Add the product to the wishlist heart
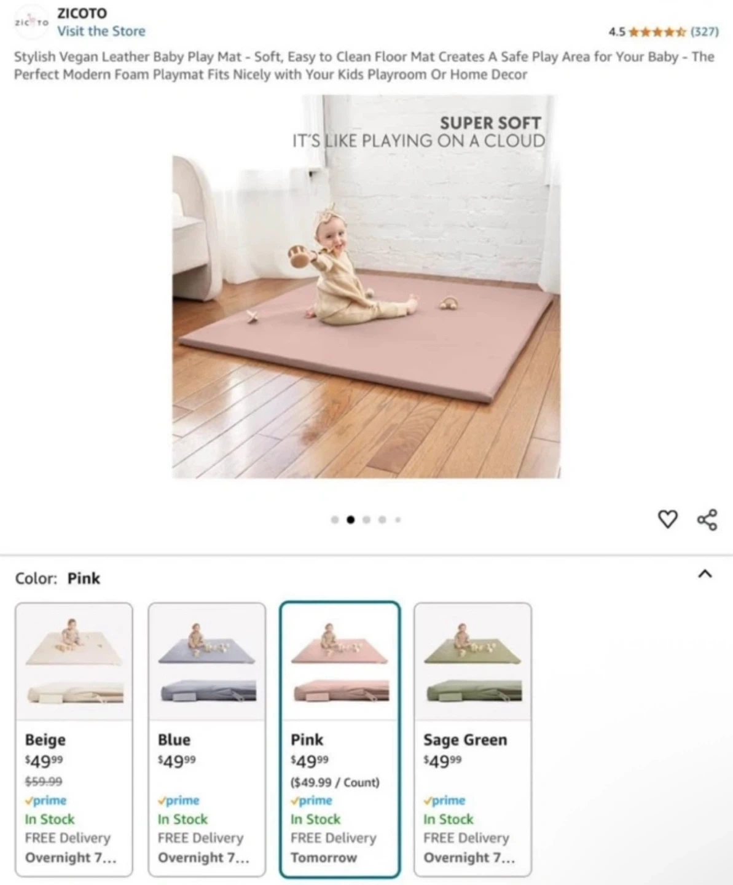Viewport: 733px width, 885px height. click(x=667, y=519)
